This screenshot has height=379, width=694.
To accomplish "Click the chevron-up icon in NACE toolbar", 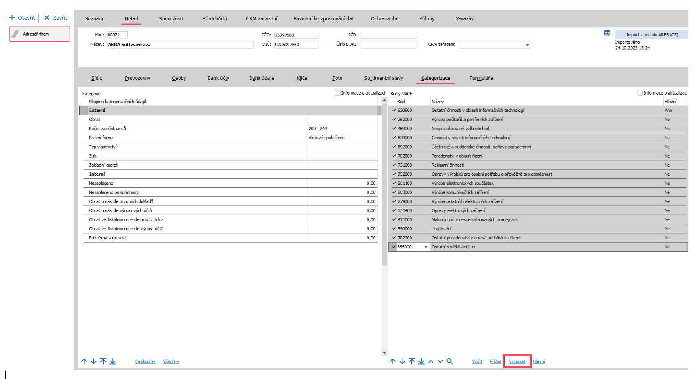I will click(x=431, y=361).
